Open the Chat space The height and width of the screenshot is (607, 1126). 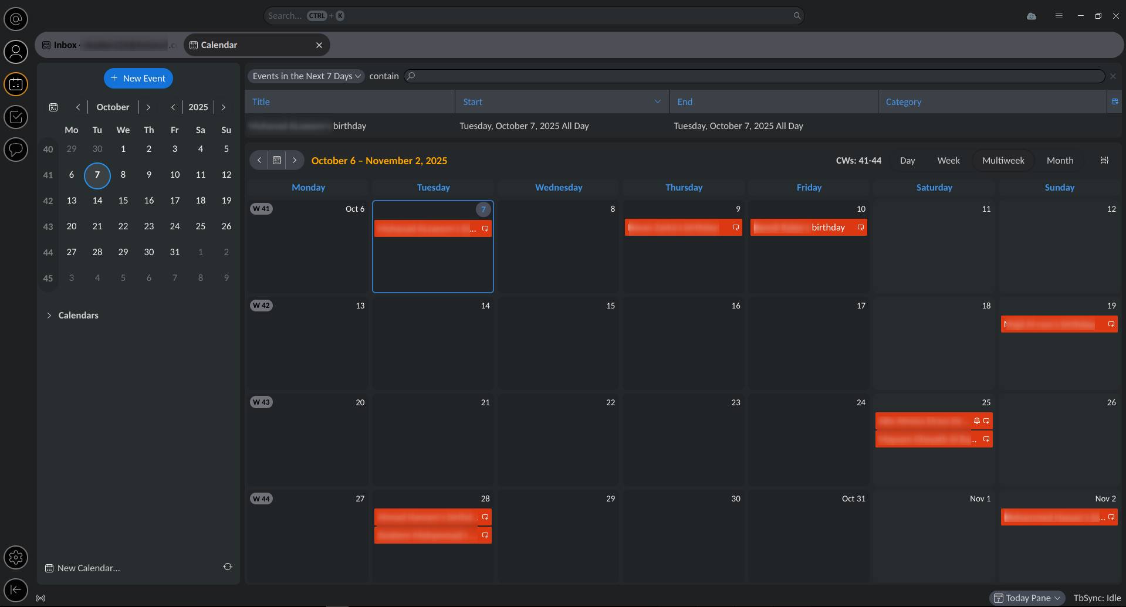tap(16, 150)
